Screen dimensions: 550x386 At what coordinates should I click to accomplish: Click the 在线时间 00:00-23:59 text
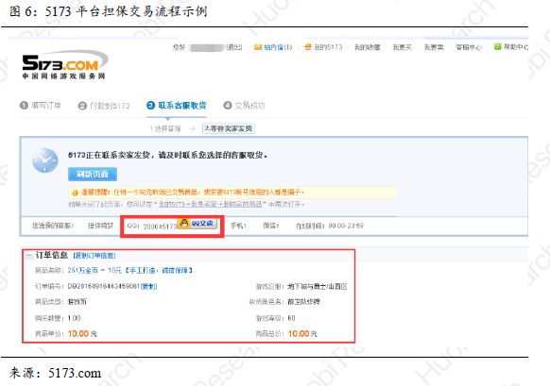pos(330,226)
